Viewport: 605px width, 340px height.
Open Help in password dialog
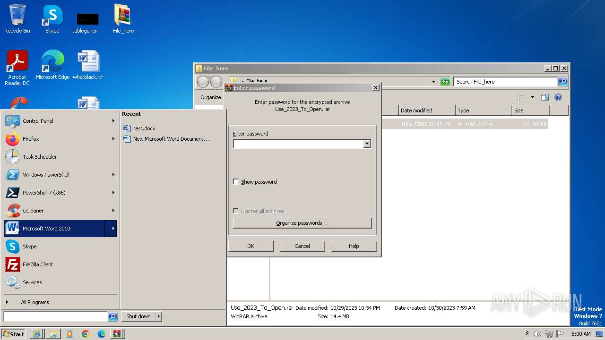point(354,246)
